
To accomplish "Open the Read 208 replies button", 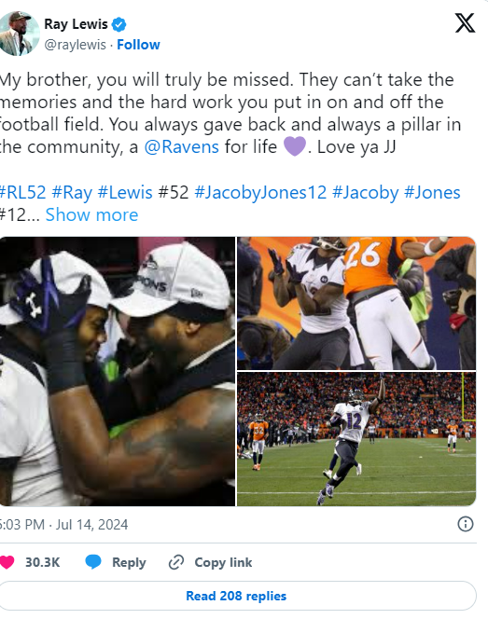I will pos(237,596).
